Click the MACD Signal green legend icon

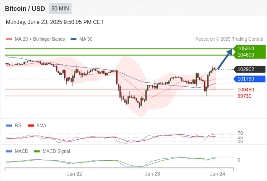click(37, 152)
